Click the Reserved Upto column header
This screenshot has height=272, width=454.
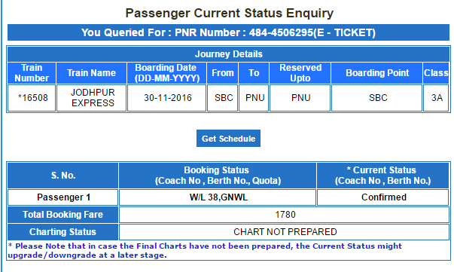[x=300, y=73]
